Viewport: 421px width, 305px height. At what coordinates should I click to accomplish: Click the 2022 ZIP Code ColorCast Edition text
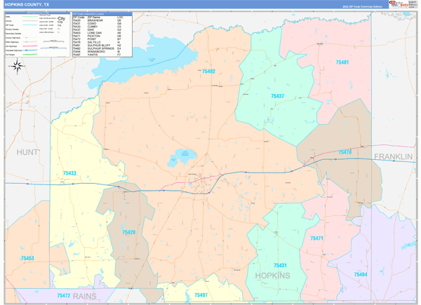(x=363, y=5)
